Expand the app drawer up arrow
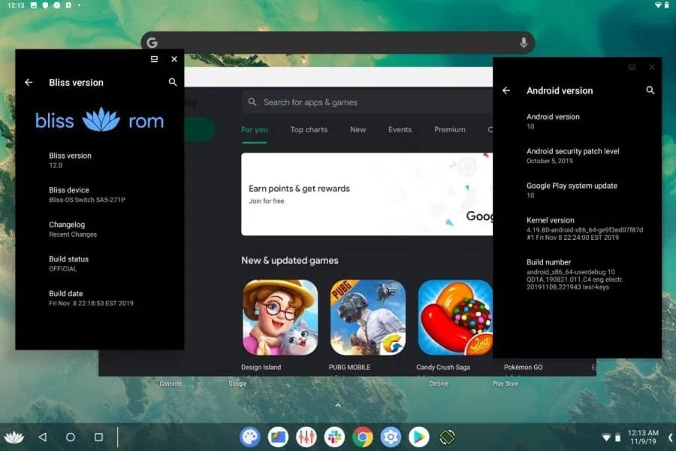The width and height of the screenshot is (676, 451). click(x=338, y=405)
